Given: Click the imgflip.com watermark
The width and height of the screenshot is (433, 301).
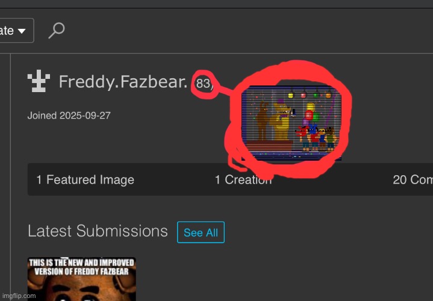Looking at the screenshot, I should 19,296.
